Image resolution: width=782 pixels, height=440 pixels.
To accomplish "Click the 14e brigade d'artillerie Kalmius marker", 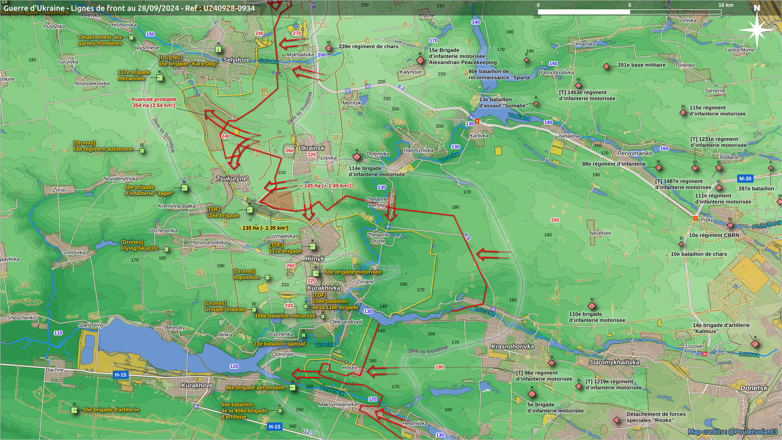I will click(x=755, y=344).
